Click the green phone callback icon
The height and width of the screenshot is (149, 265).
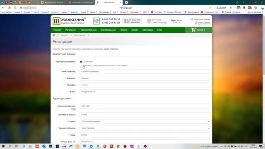point(96,21)
